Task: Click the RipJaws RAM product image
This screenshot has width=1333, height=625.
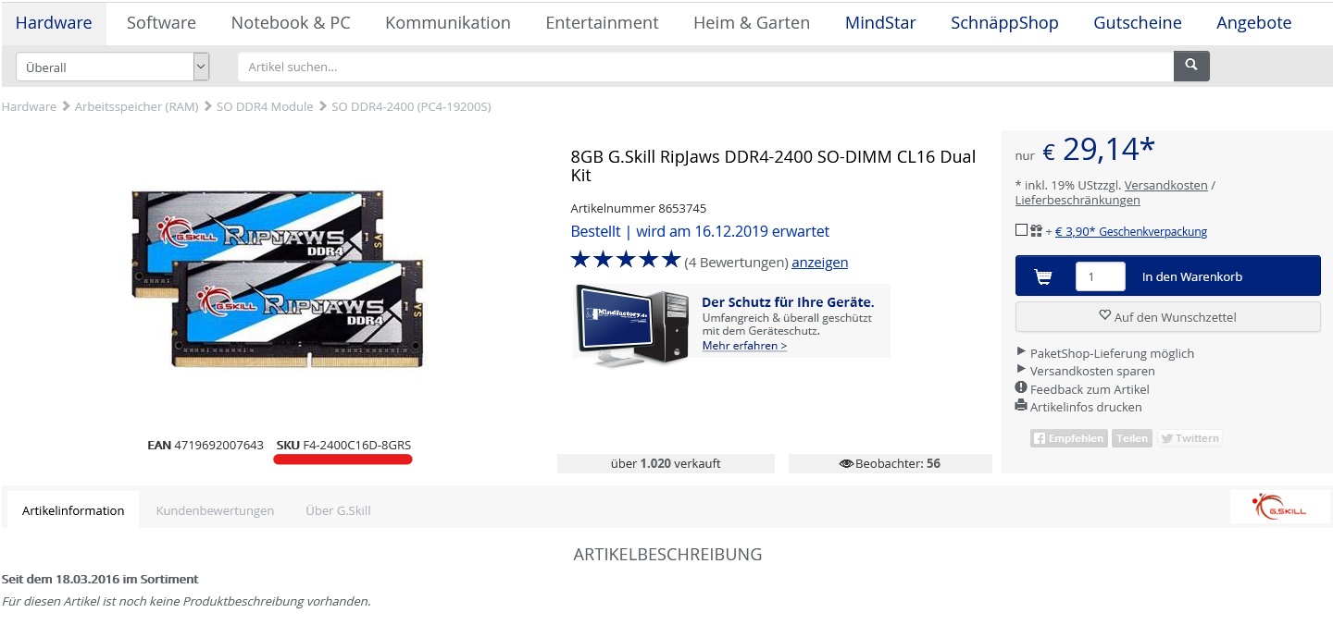Action: pyautogui.click(x=278, y=279)
